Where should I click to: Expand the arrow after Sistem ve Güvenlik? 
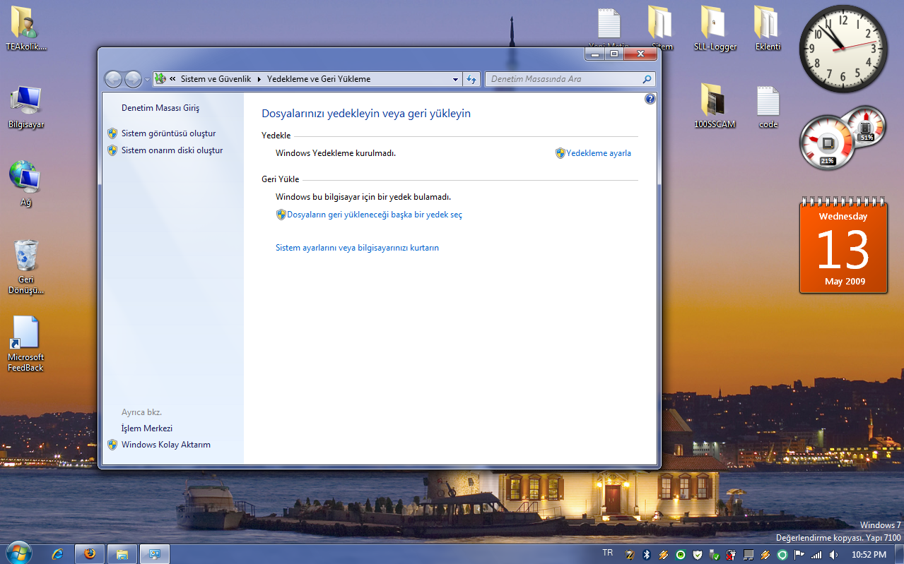[x=259, y=79]
